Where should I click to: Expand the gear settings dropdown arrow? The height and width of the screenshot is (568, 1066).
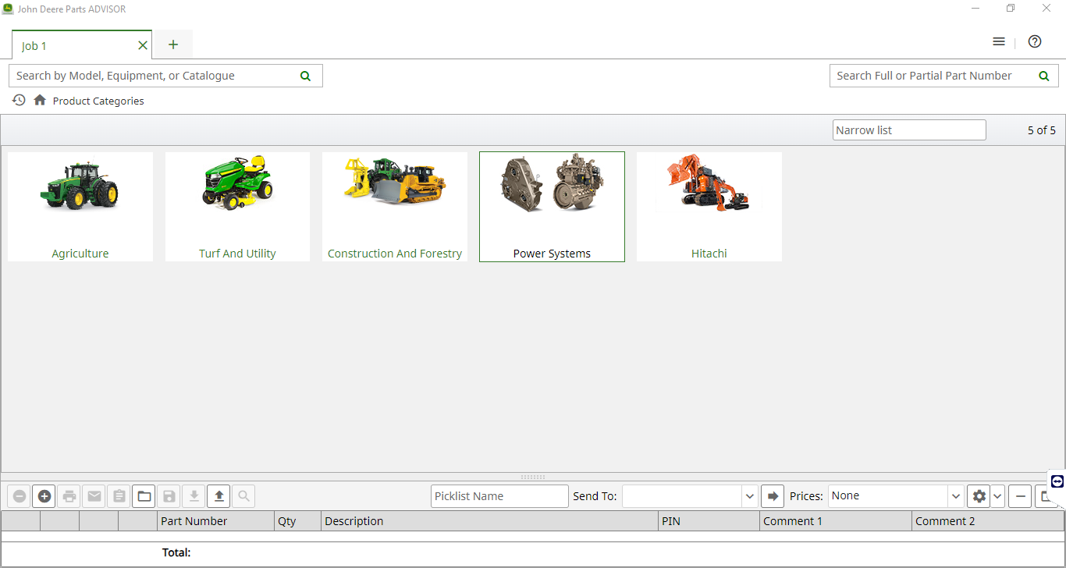click(x=998, y=496)
